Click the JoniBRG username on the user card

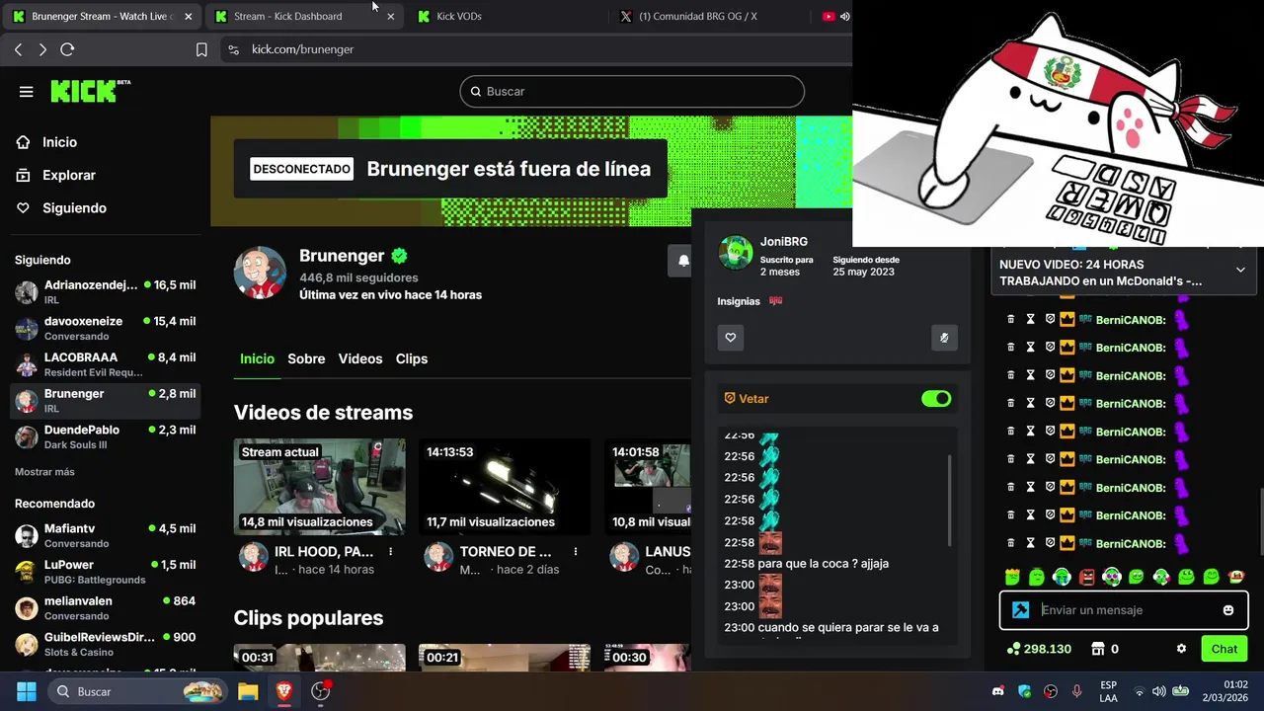tap(784, 242)
